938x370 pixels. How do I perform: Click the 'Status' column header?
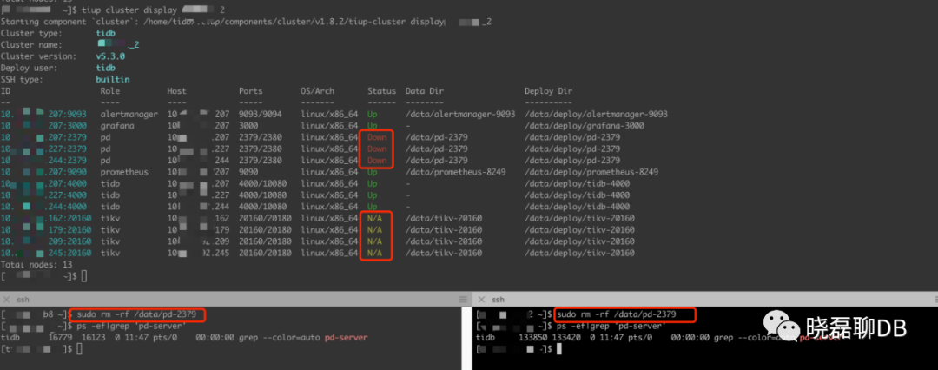click(381, 91)
